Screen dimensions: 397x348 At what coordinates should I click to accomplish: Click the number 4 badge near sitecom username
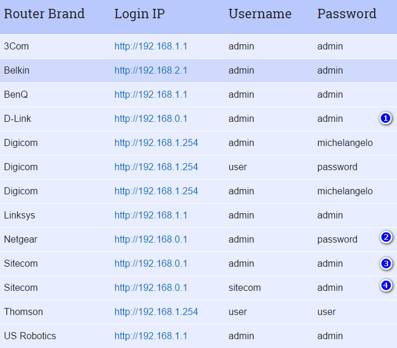[x=386, y=286]
